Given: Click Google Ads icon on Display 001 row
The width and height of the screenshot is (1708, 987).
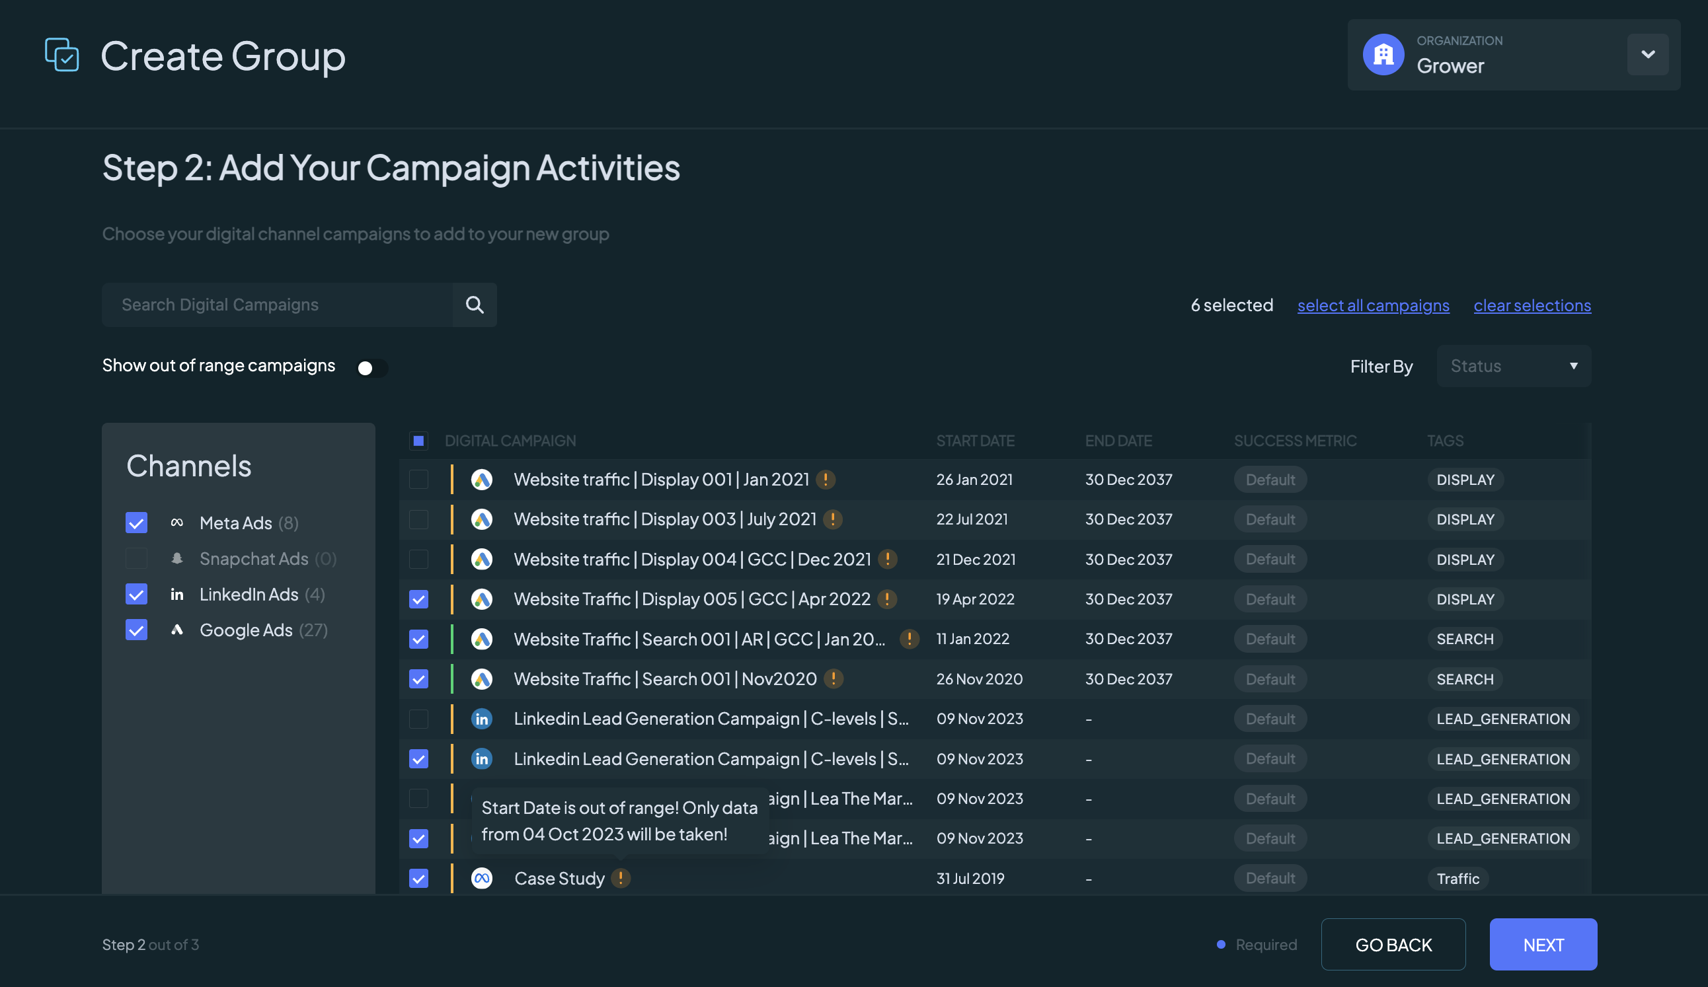Looking at the screenshot, I should coord(481,480).
